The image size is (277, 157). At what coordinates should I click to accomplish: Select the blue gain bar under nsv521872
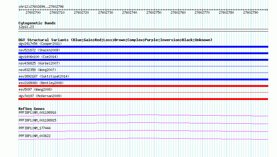coord(143,53)
